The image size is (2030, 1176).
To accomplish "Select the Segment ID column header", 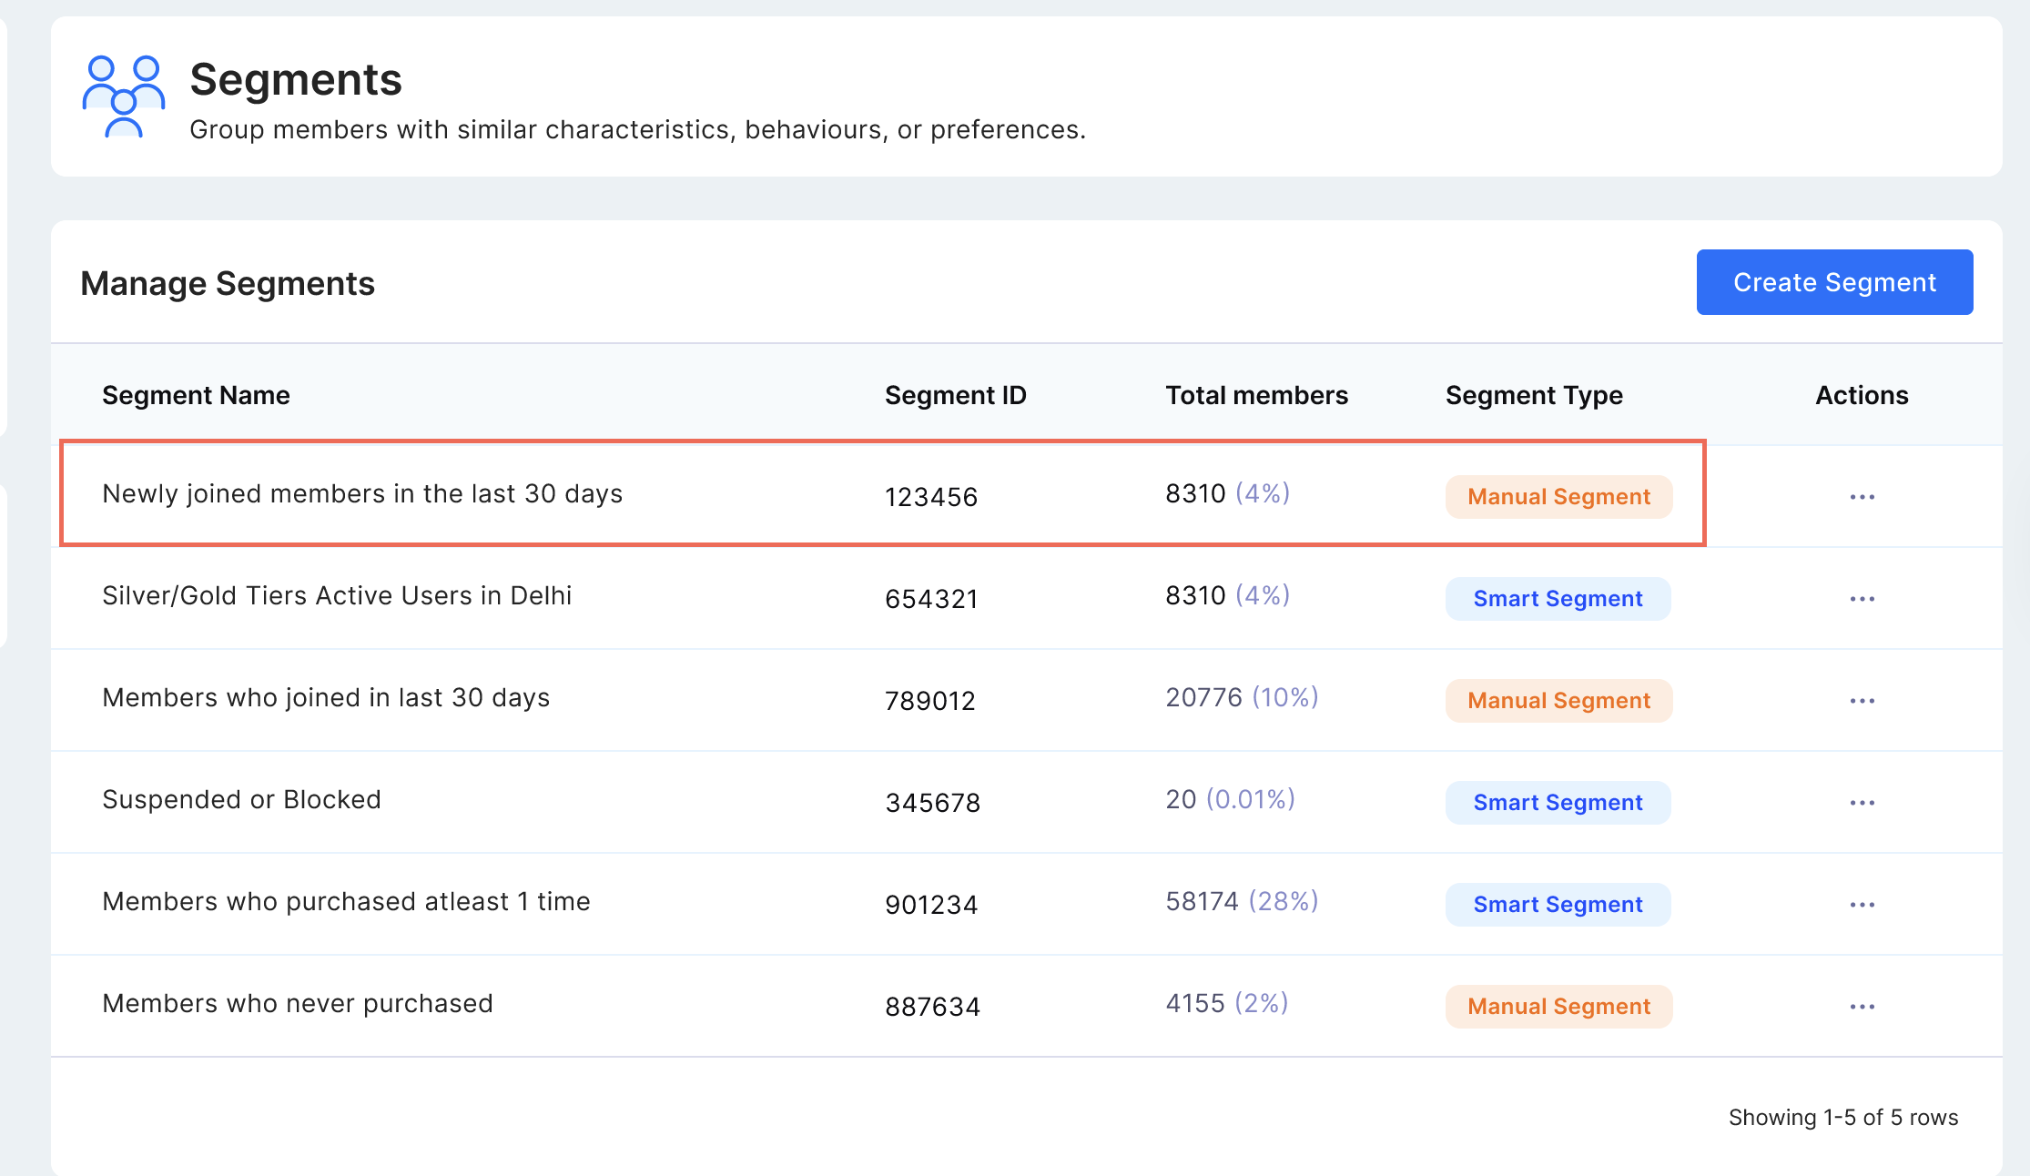I will point(955,395).
